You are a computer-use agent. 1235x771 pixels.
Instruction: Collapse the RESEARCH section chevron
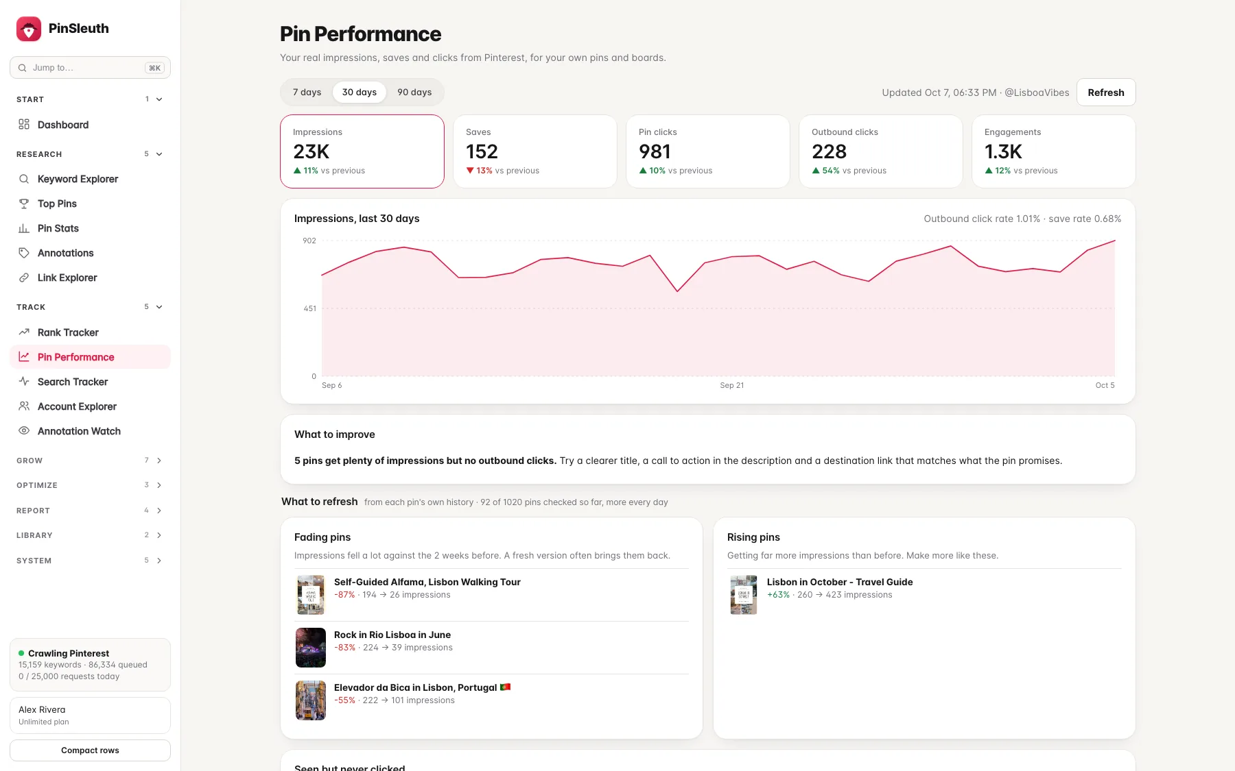point(159,154)
